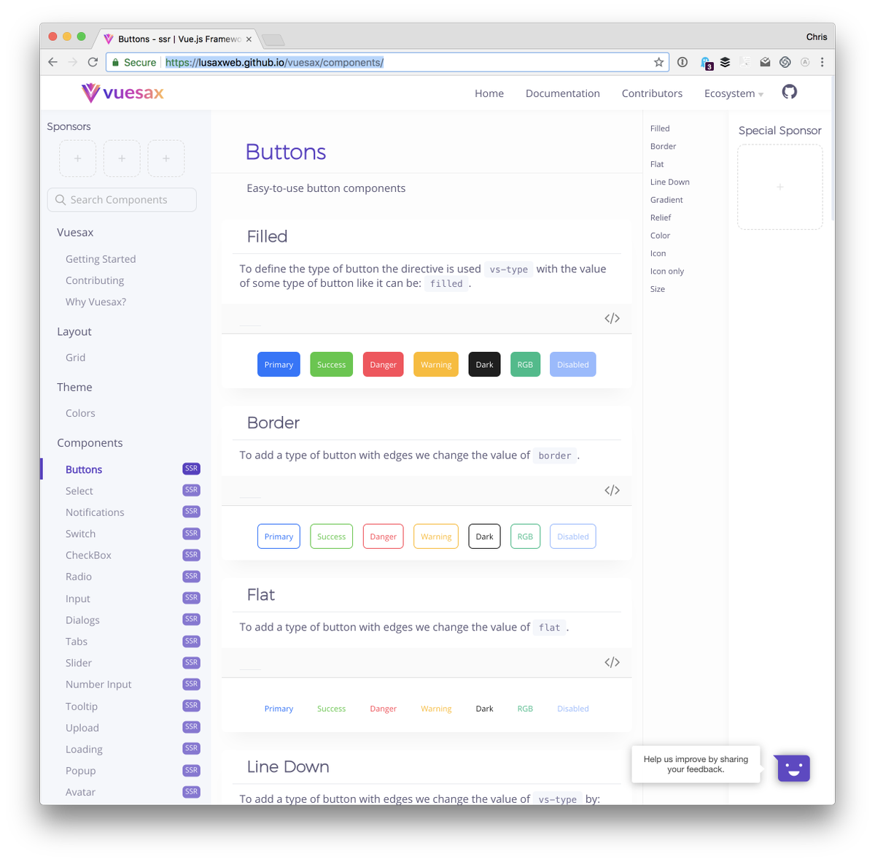This screenshot has height=862, width=875.
Task: Show code for the Border section
Action: pyautogui.click(x=612, y=490)
